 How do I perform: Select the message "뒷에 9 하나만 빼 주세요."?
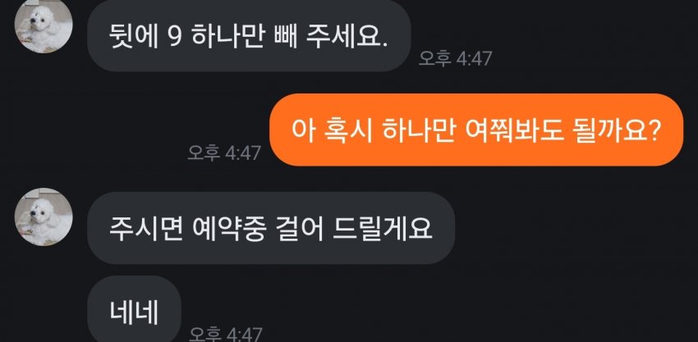point(248,34)
